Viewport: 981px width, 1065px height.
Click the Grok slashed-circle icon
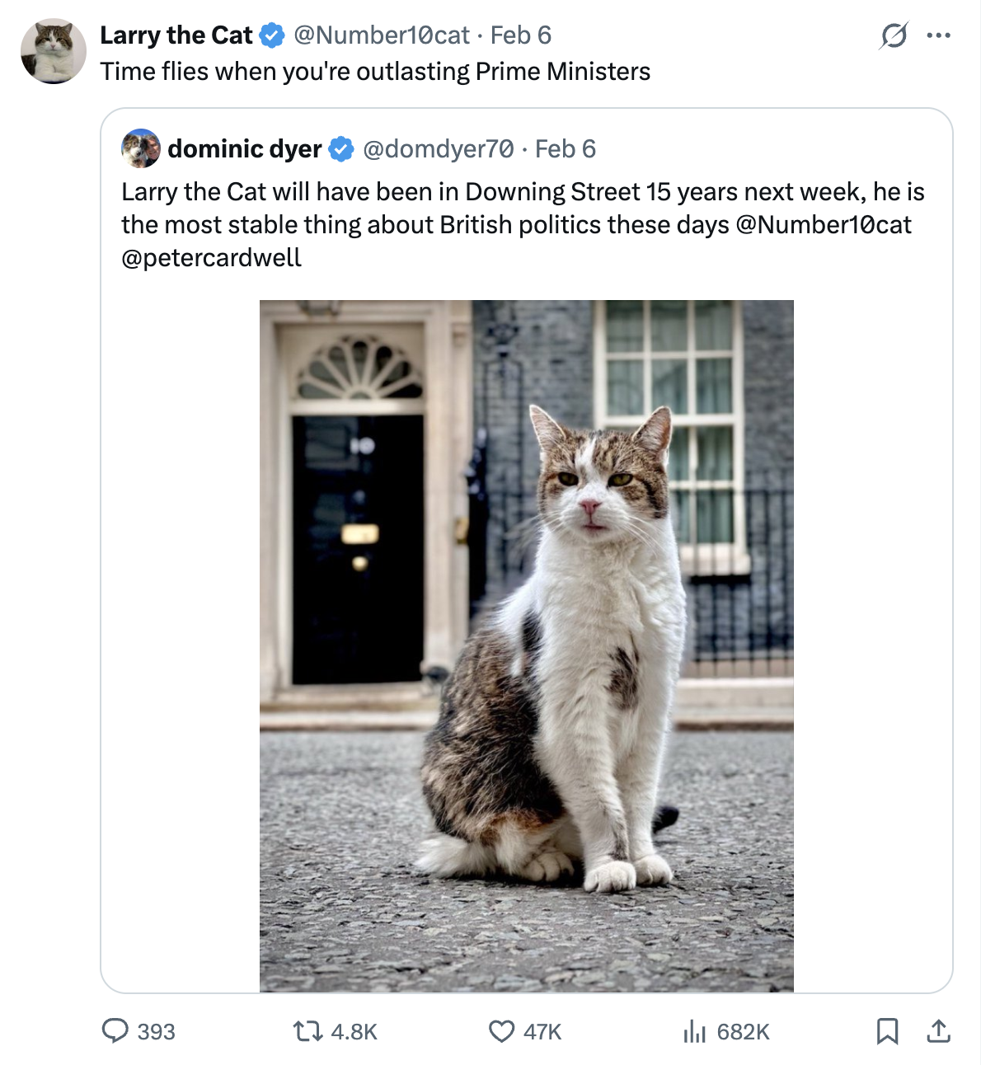(x=894, y=35)
